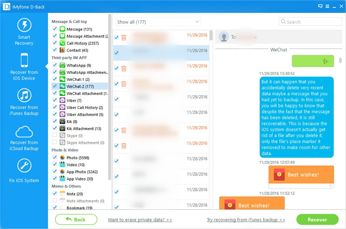This screenshot has width=346, height=229.
Task: Toggle the WhatsApp (9) checkbox
Action: click(x=55, y=65)
